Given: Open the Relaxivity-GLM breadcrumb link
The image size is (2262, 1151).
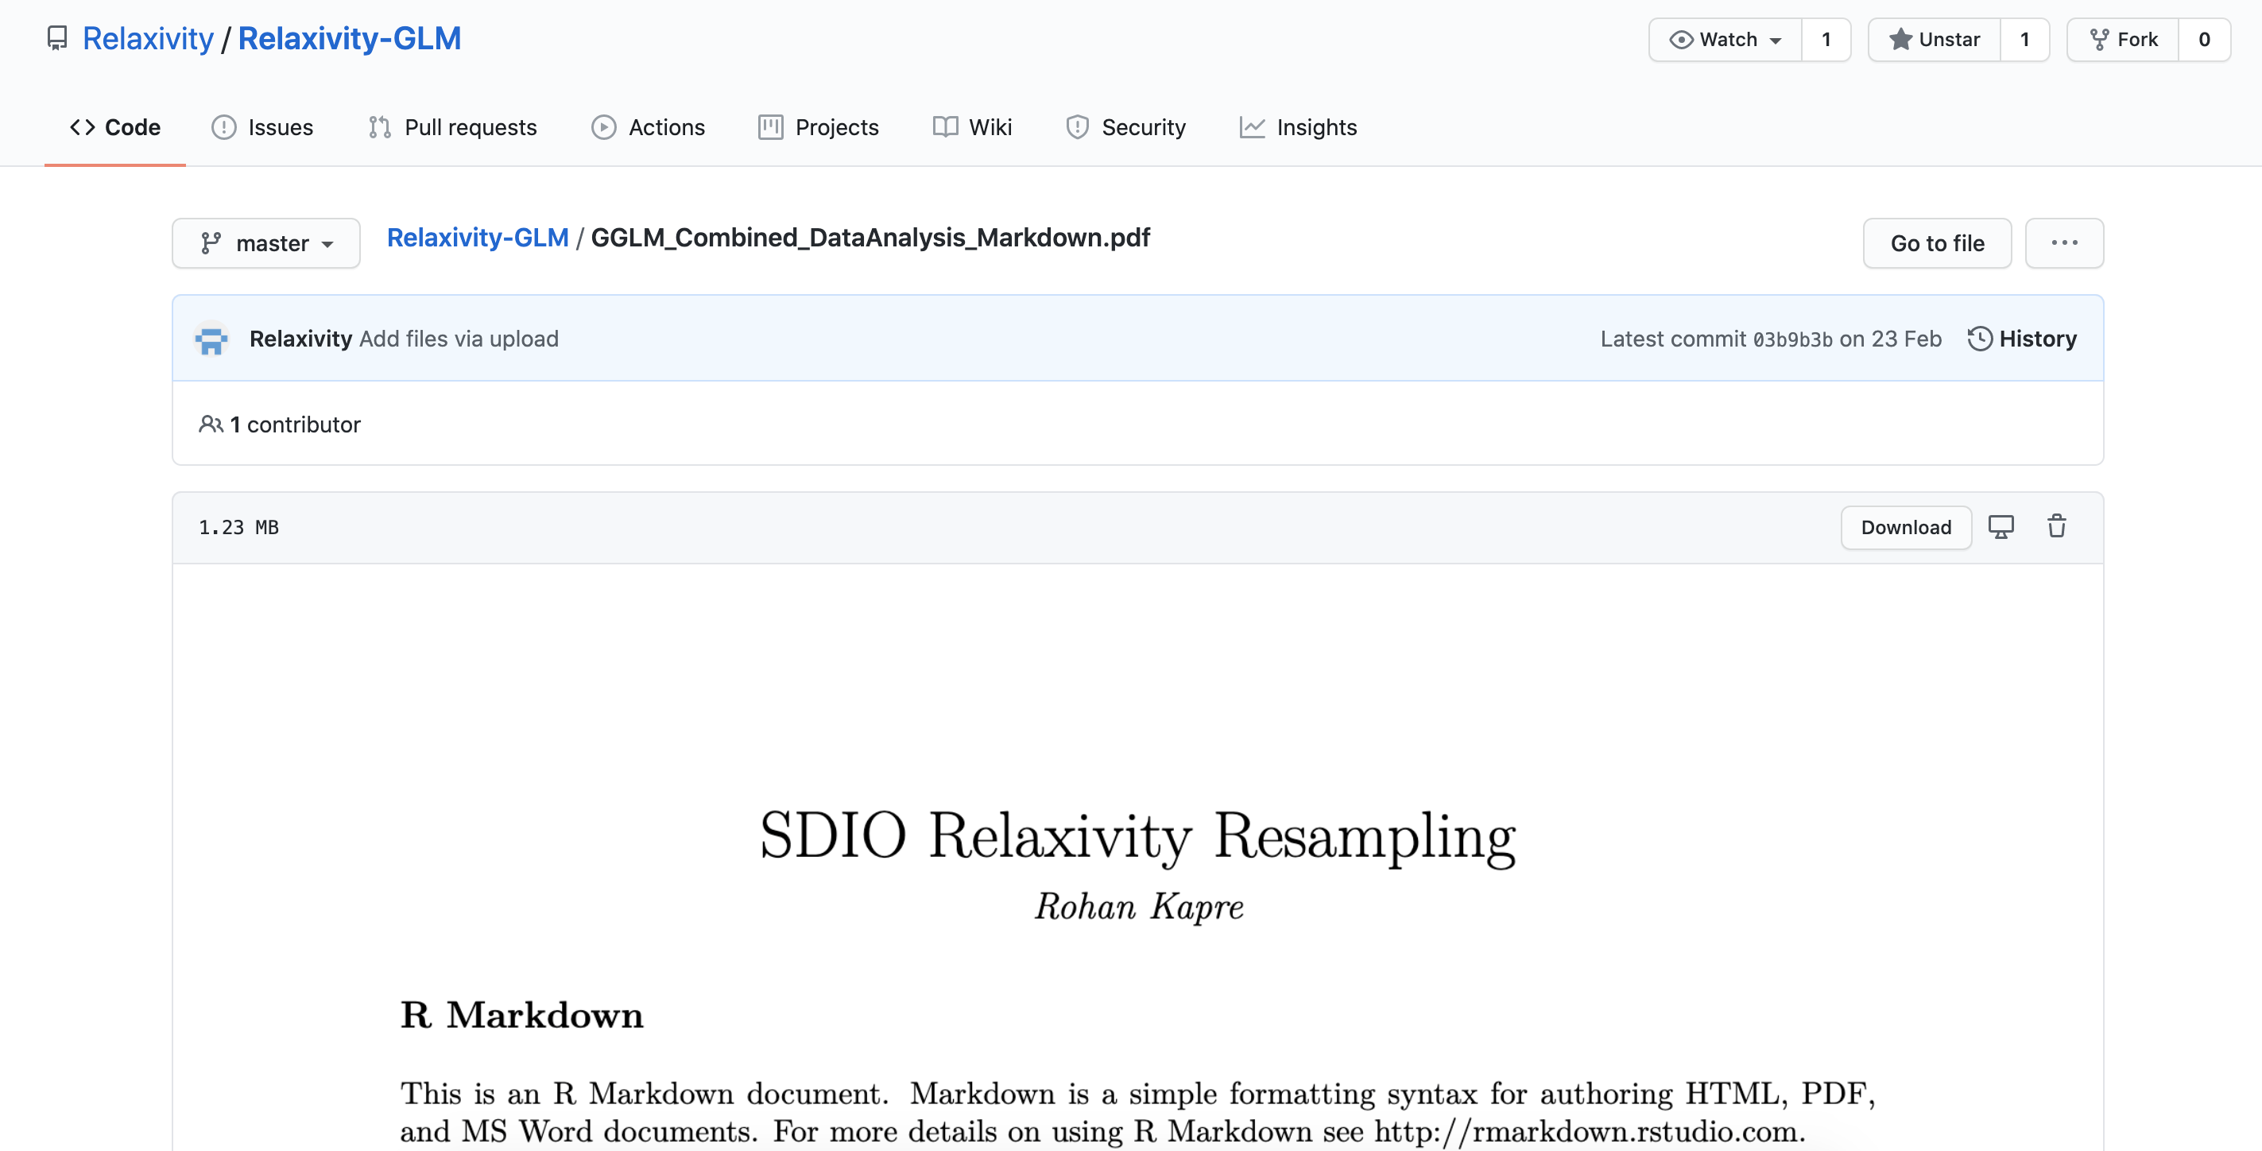Looking at the screenshot, I should (478, 238).
